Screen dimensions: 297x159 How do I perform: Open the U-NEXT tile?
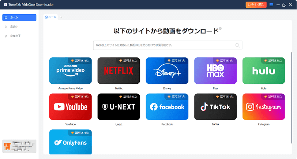point(119,107)
